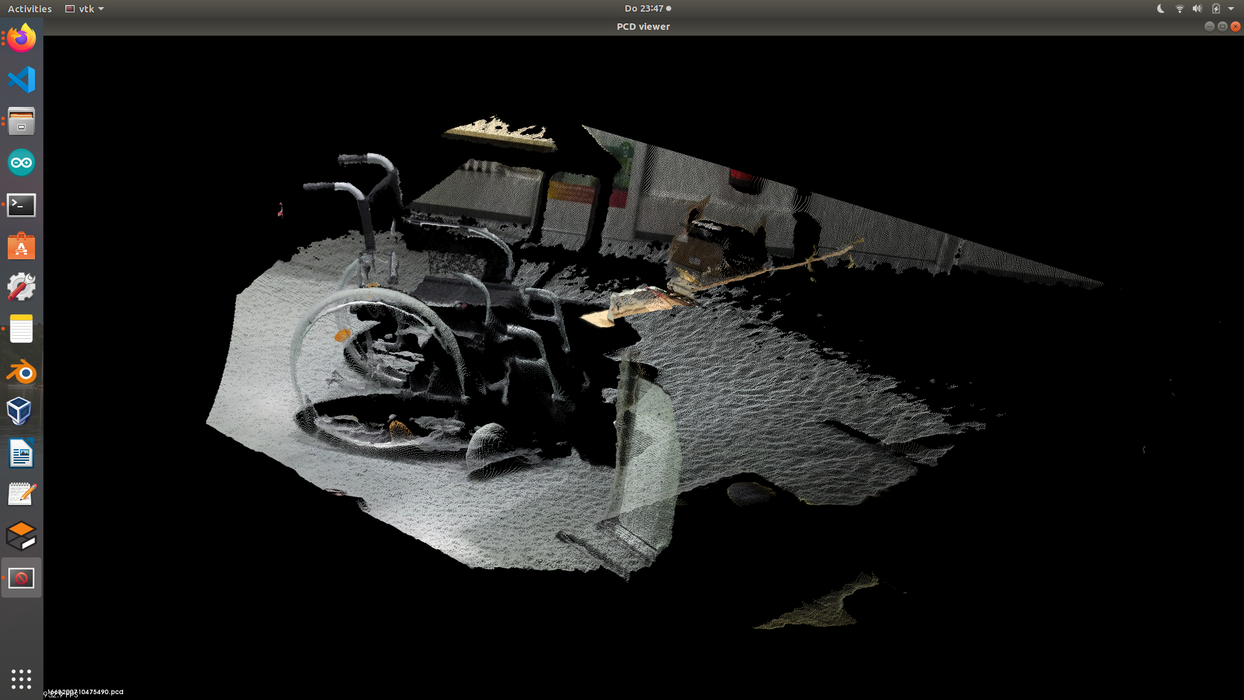Open VirtualBox from the dock
The width and height of the screenshot is (1244, 700).
[21, 412]
